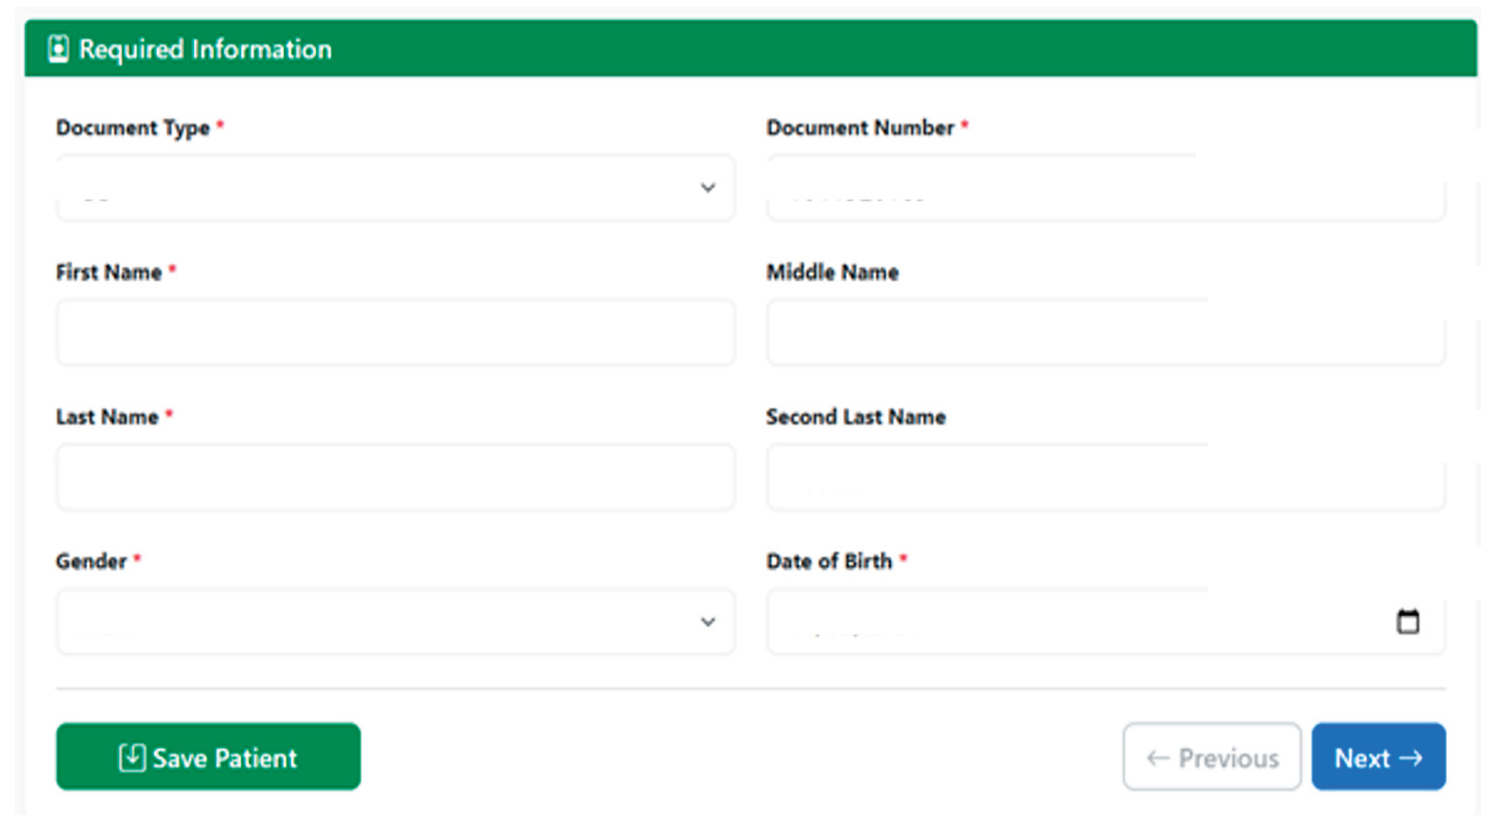The image size is (1489, 831).
Task: Expand the Document Type chevron arrow
Action: [708, 188]
